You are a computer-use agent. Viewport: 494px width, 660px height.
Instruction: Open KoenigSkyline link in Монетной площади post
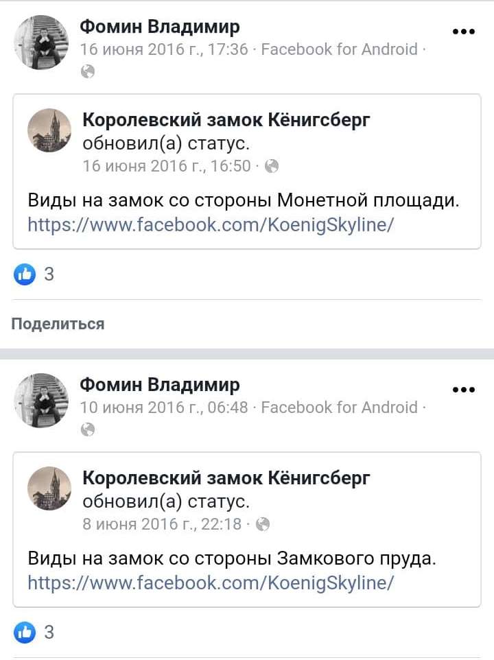(x=211, y=224)
